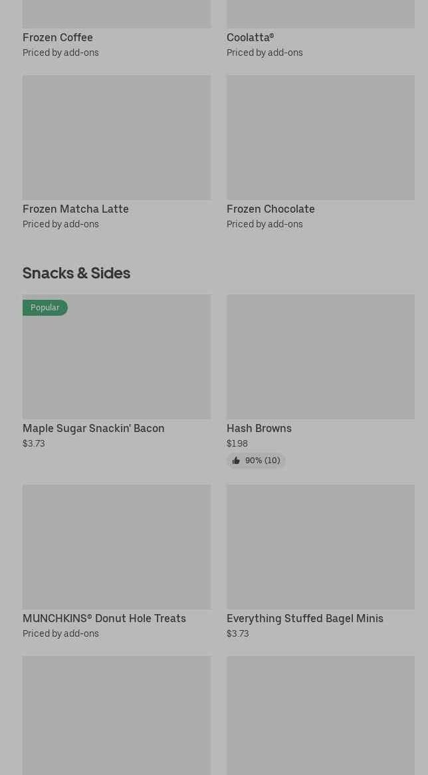Open Everything Stuffed Bagel Minis title

click(x=305, y=619)
